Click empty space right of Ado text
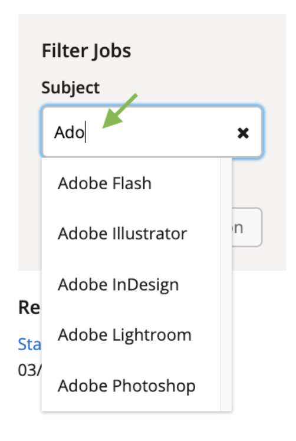The height and width of the screenshot is (441, 296). (160, 132)
